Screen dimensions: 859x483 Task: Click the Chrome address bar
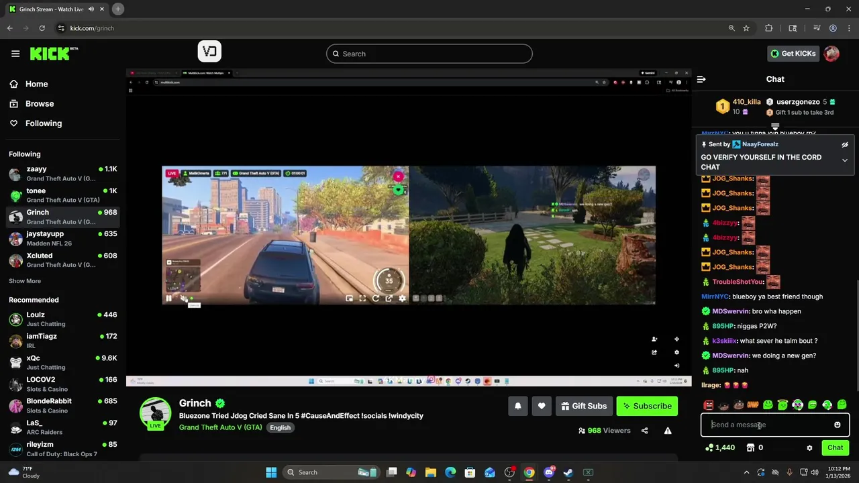[389, 28]
